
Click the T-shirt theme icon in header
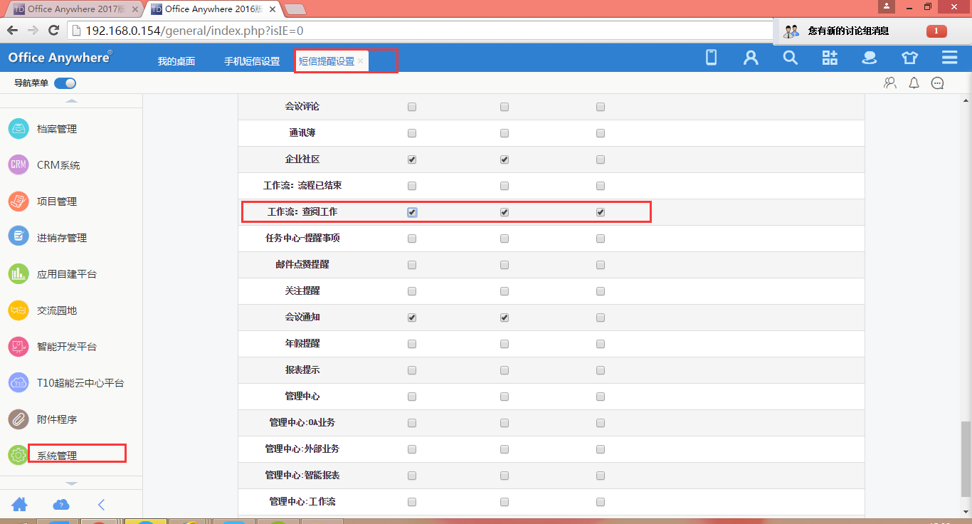pos(909,58)
